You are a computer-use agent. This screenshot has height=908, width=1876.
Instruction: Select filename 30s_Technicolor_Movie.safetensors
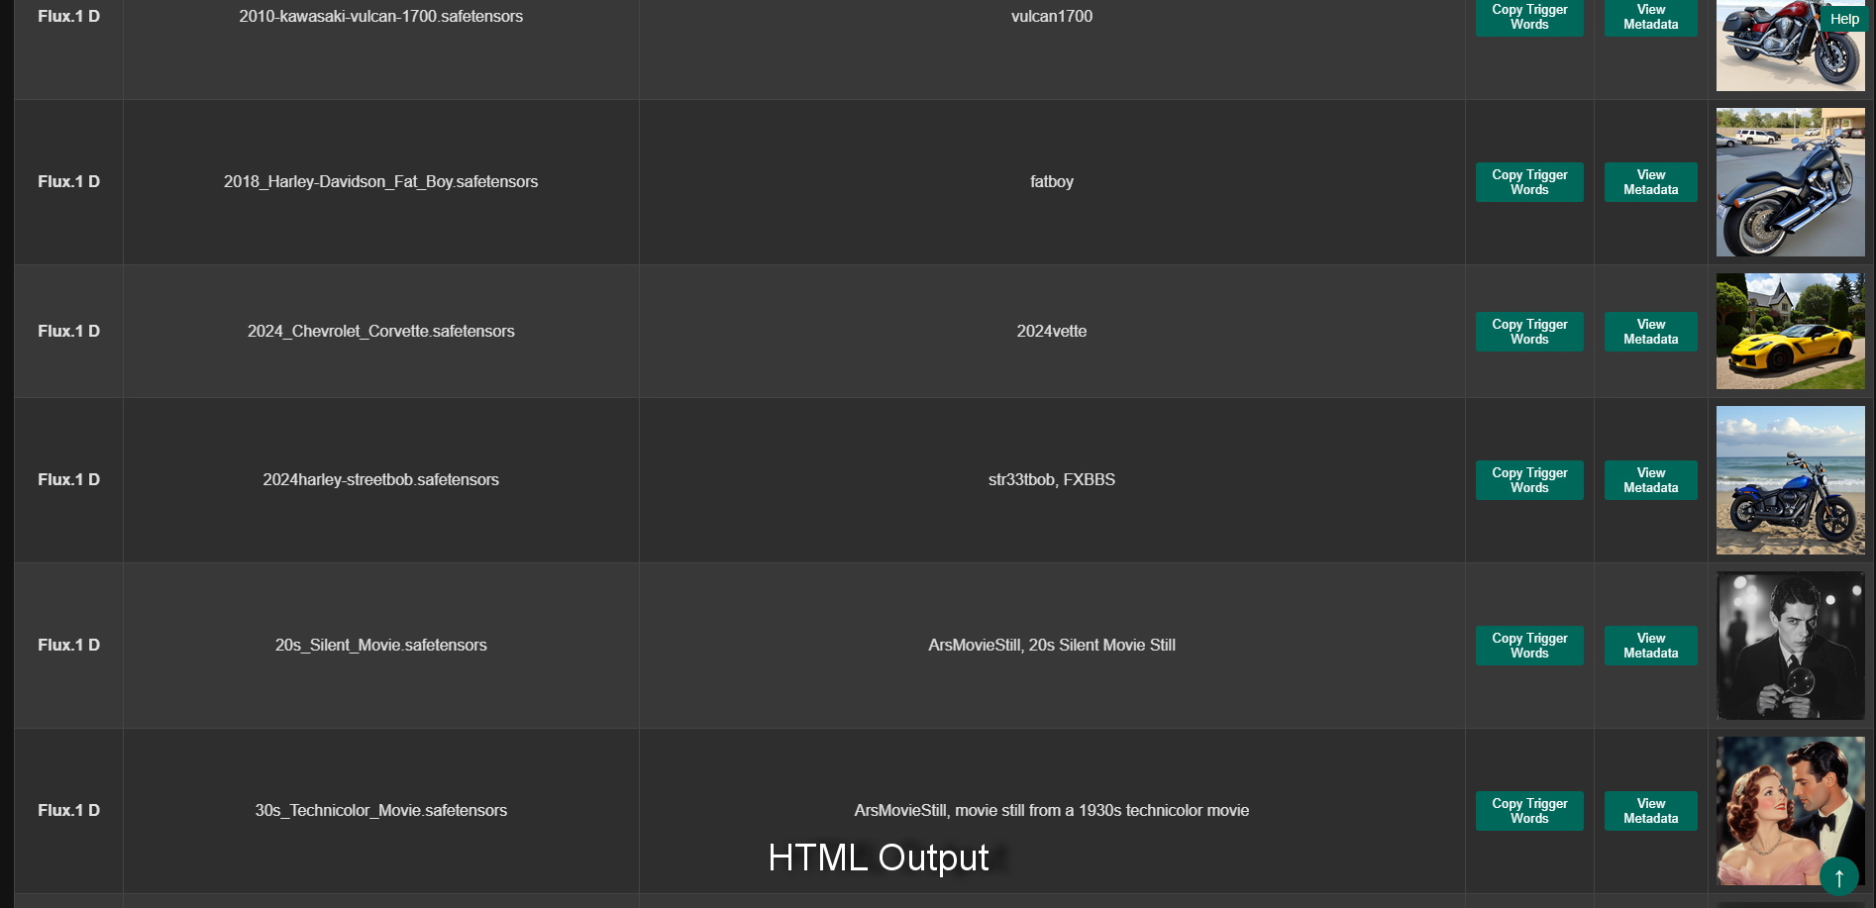coord(380,810)
